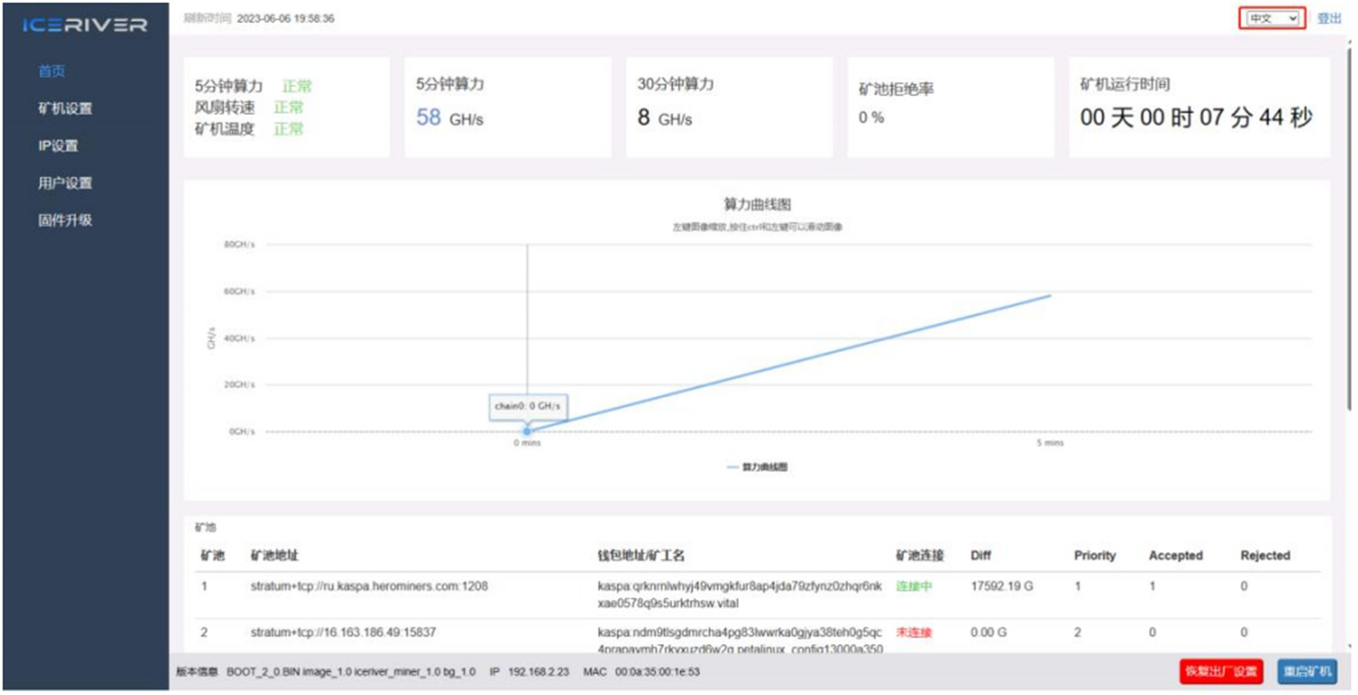
Task: Open the 首页 home page
Action: 52,71
